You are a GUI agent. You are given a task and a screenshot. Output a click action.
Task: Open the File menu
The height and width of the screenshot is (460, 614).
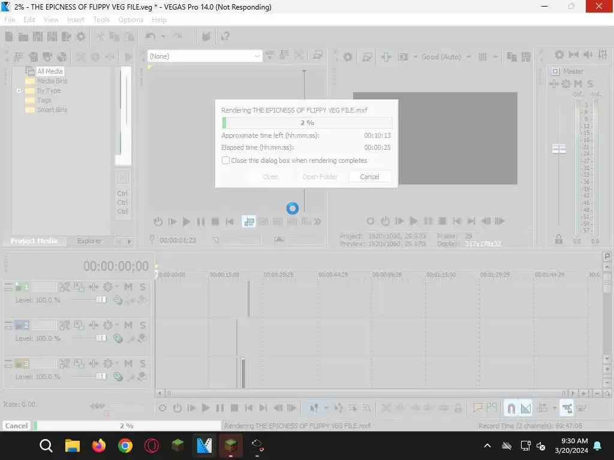(10, 20)
